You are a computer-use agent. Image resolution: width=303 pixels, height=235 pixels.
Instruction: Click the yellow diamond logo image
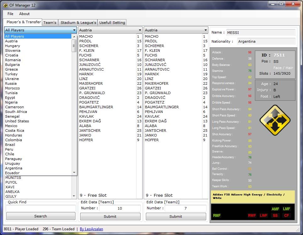coord(275,120)
